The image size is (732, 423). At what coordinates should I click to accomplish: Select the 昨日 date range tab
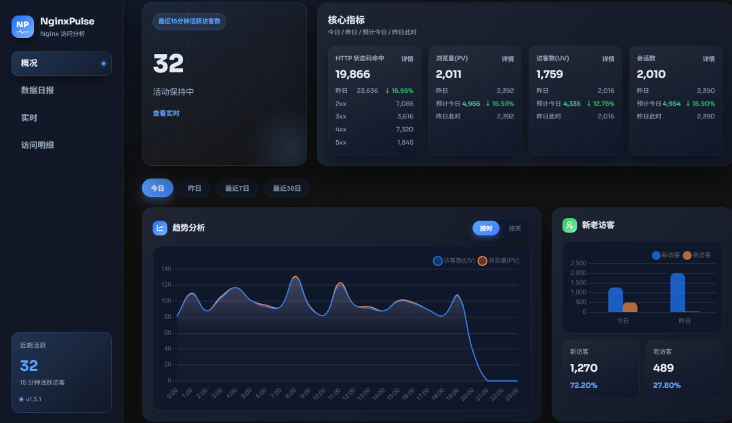coord(195,188)
